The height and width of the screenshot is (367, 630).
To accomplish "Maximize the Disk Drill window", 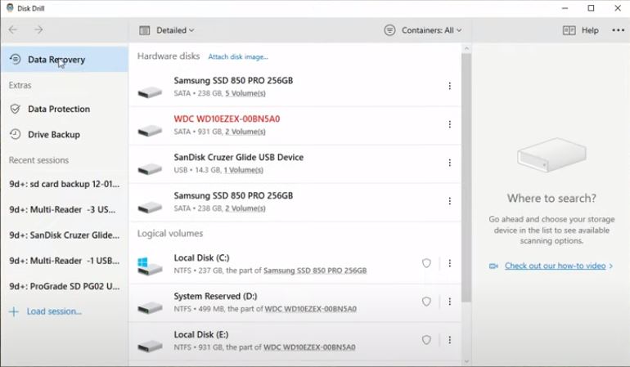I will (591, 8).
